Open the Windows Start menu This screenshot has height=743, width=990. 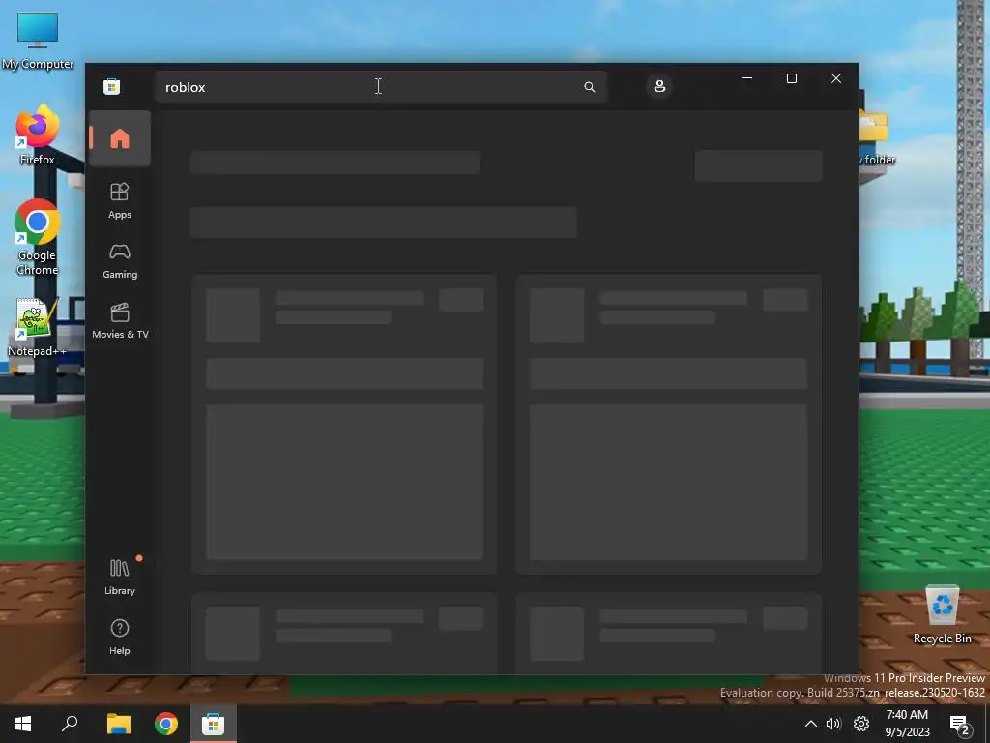[x=23, y=724]
